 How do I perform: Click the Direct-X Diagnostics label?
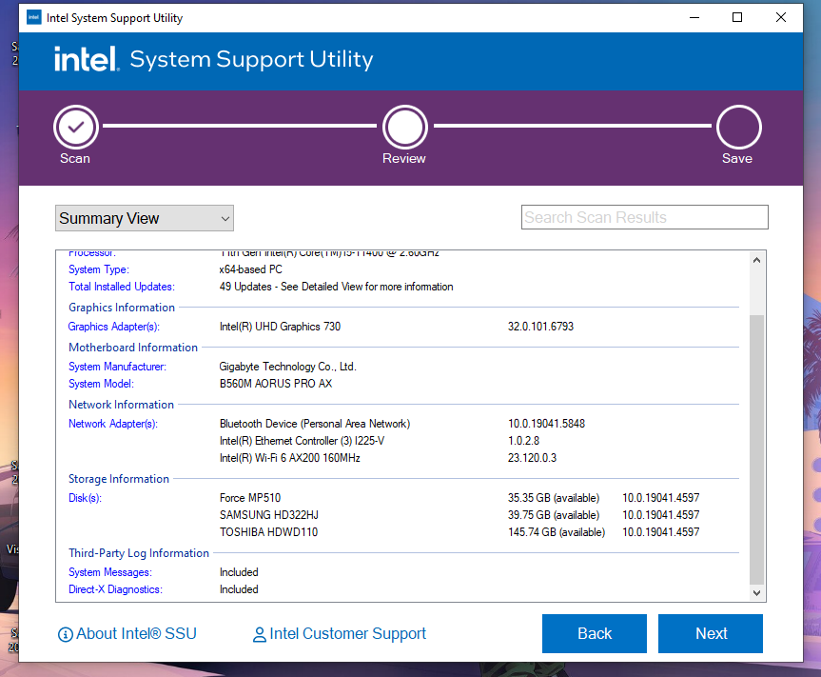click(x=115, y=589)
